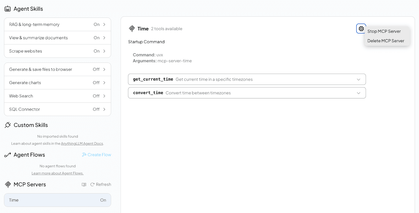This screenshot has height=213, width=419.
Task: Open the AnythingLLM Agent Docs link
Action: click(82, 144)
